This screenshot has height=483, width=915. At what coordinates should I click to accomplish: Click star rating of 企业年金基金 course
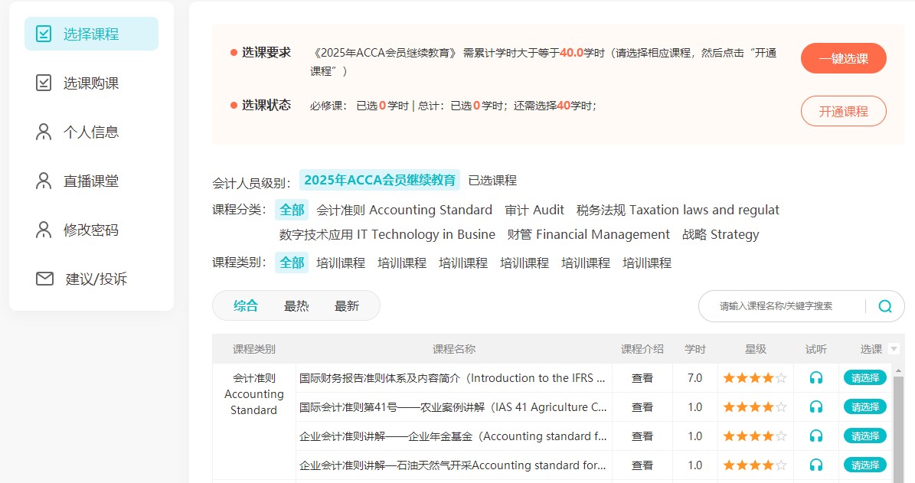pyautogui.click(x=755, y=436)
